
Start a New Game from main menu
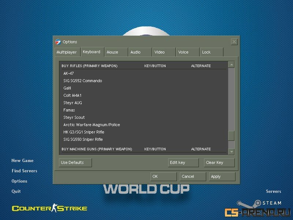click(x=22, y=161)
